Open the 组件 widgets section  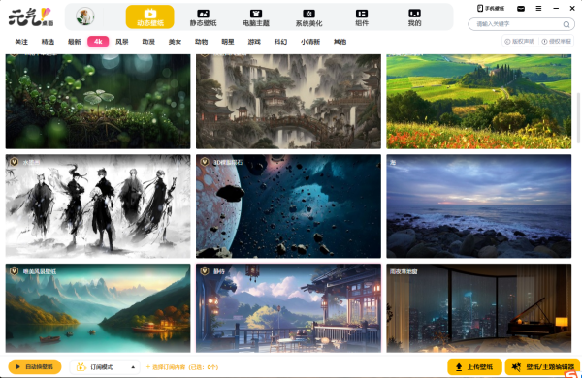click(362, 17)
